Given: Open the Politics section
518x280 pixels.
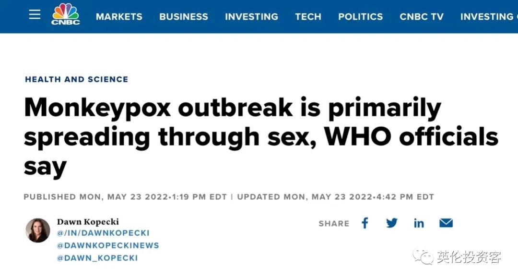Looking at the screenshot, I should point(360,16).
